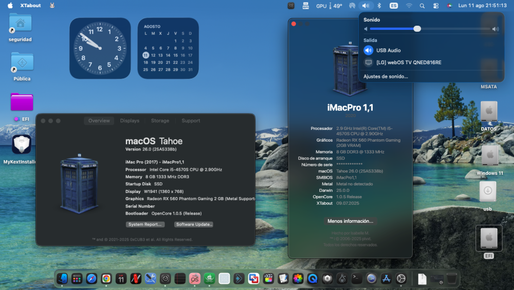Click the TARDIS image in the iMacPro window
Screen dimensions: 514x290
350,69
